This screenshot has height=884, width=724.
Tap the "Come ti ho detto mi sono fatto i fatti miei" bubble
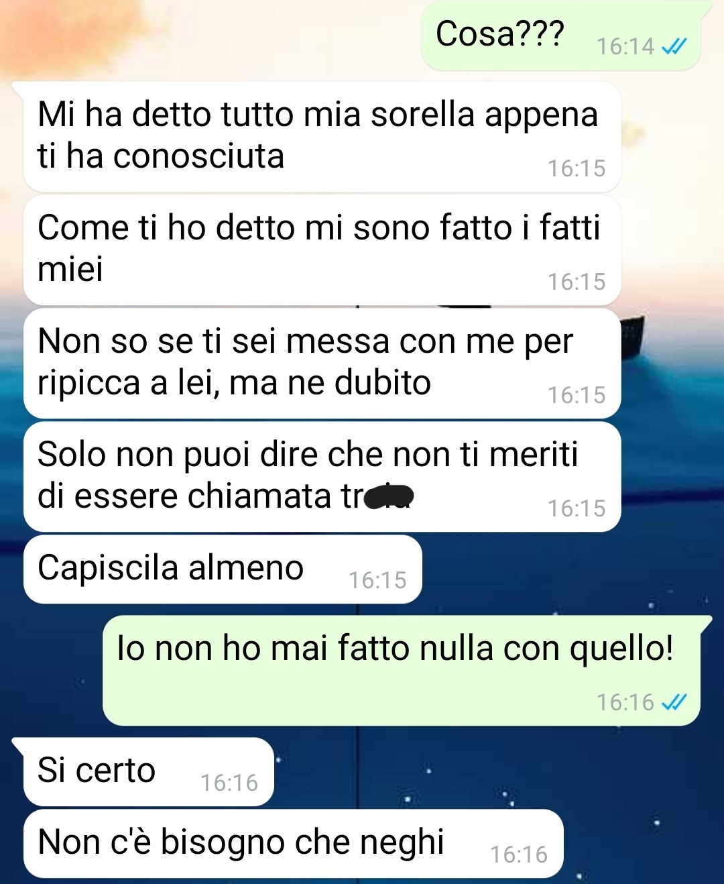coord(322,250)
